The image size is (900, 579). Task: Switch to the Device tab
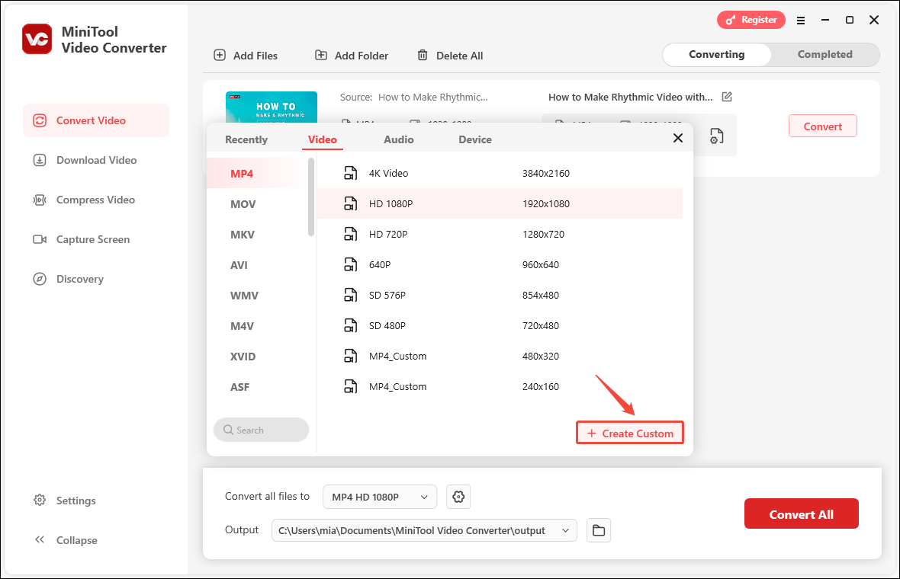point(474,139)
